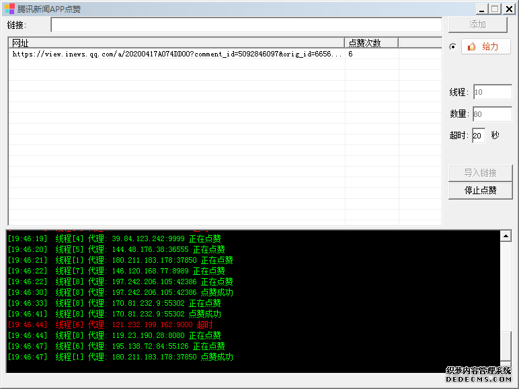519x389 pixels.
Task: Click log line for proxy 39.84.123.242:9999
Action: click(x=114, y=239)
